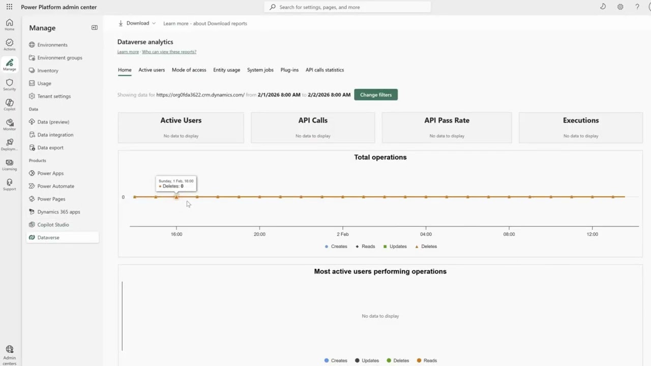Open the account profile avatar

pyautogui.click(x=648, y=7)
